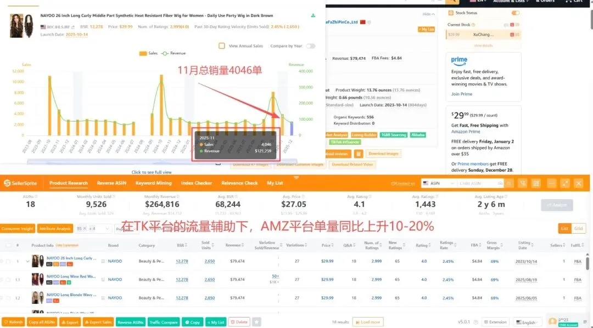Turn off the Stock Status switch
This screenshot has width=593, height=328.
[x=515, y=13]
